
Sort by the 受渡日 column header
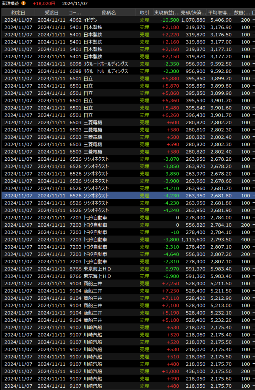click(51, 13)
